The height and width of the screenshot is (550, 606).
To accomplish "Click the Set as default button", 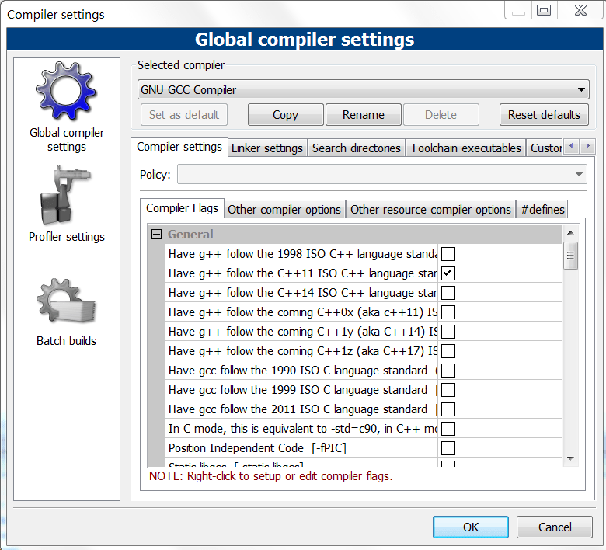I will pos(184,115).
